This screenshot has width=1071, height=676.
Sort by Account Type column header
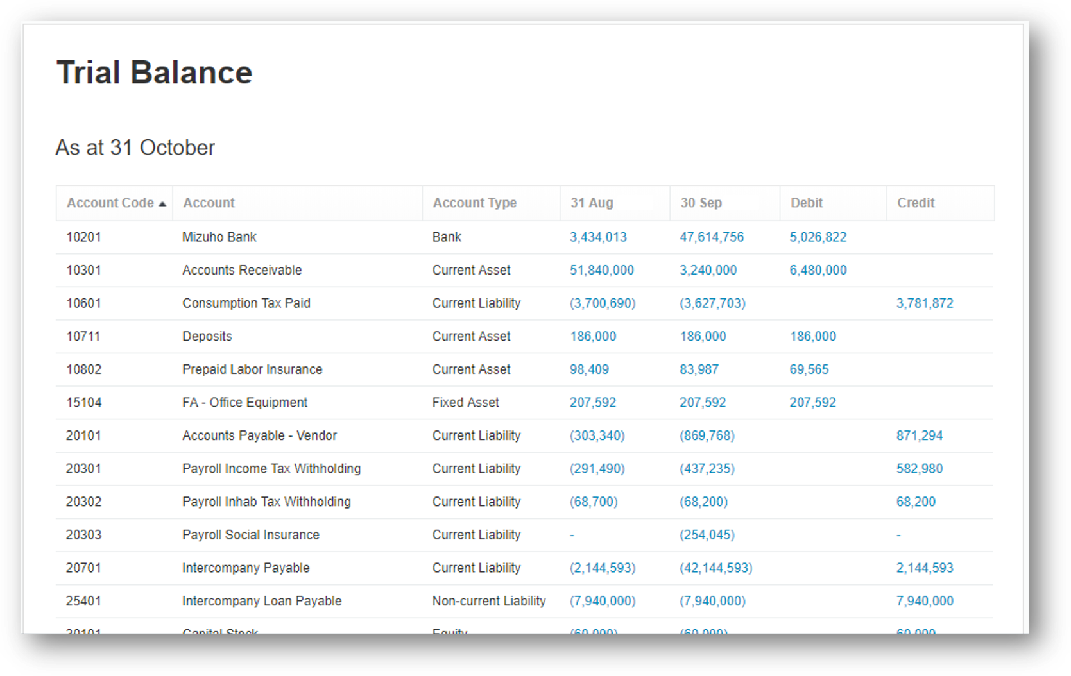tap(474, 203)
